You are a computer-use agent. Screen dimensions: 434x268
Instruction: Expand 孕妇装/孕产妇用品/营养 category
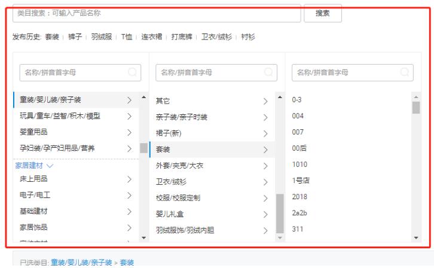point(57,148)
